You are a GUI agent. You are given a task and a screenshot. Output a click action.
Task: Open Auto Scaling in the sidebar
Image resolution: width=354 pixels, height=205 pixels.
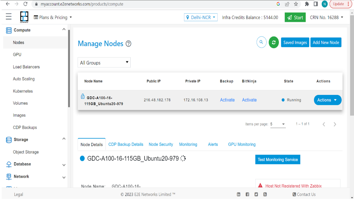24,79
